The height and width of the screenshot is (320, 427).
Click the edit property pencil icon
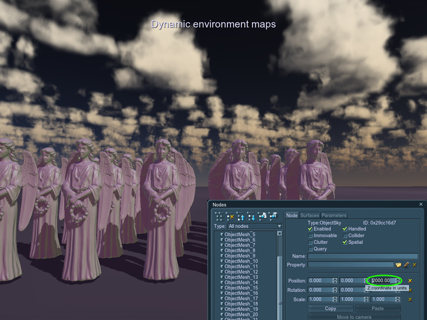406,265
